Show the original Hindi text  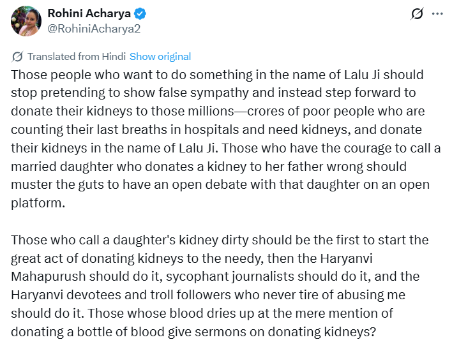click(x=160, y=56)
